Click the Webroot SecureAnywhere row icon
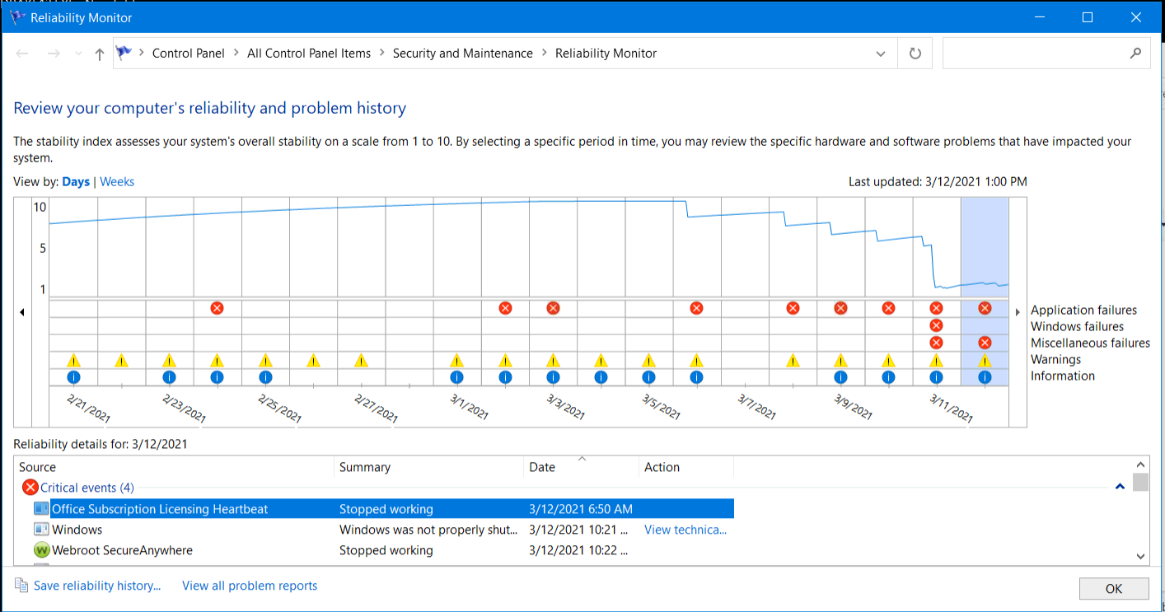Viewport: 1165px width, 612px height. pyautogui.click(x=41, y=550)
